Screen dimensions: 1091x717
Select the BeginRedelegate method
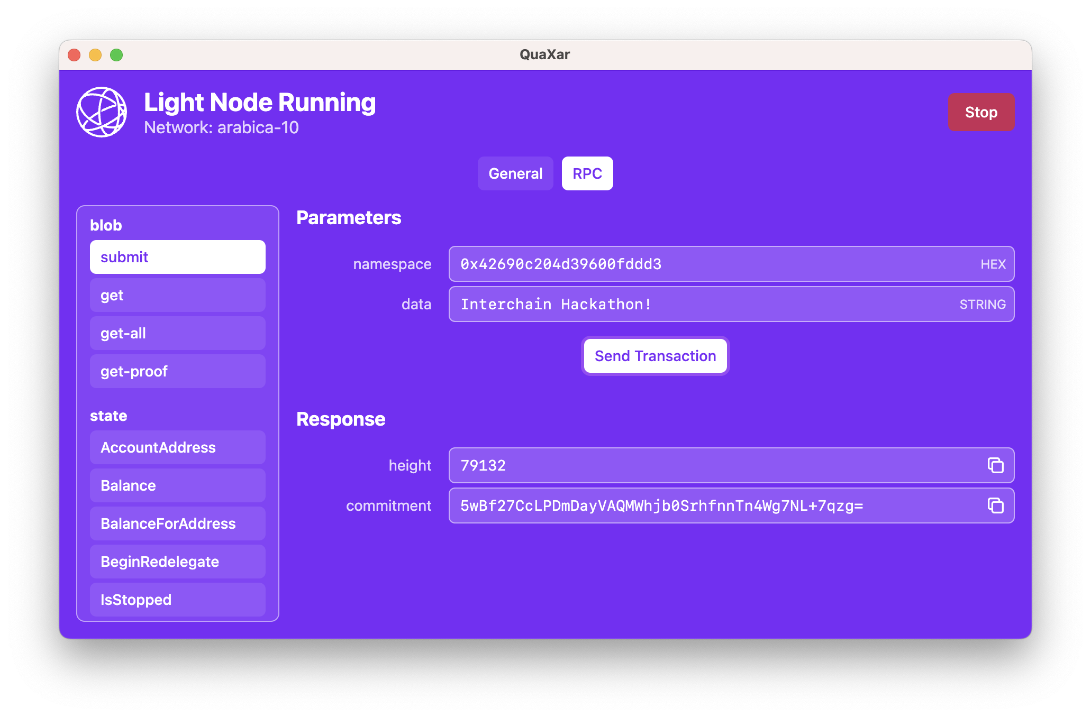coord(177,562)
